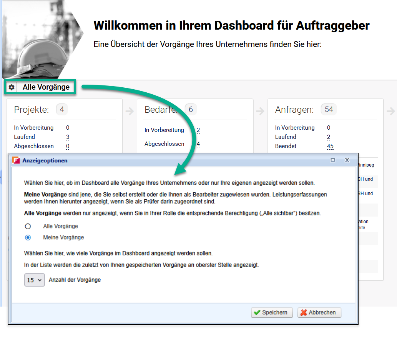The image size is (397, 337).
Task: Open the Laufend count in Projekte
Action: (68, 137)
